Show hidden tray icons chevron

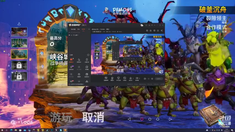click(210, 130)
